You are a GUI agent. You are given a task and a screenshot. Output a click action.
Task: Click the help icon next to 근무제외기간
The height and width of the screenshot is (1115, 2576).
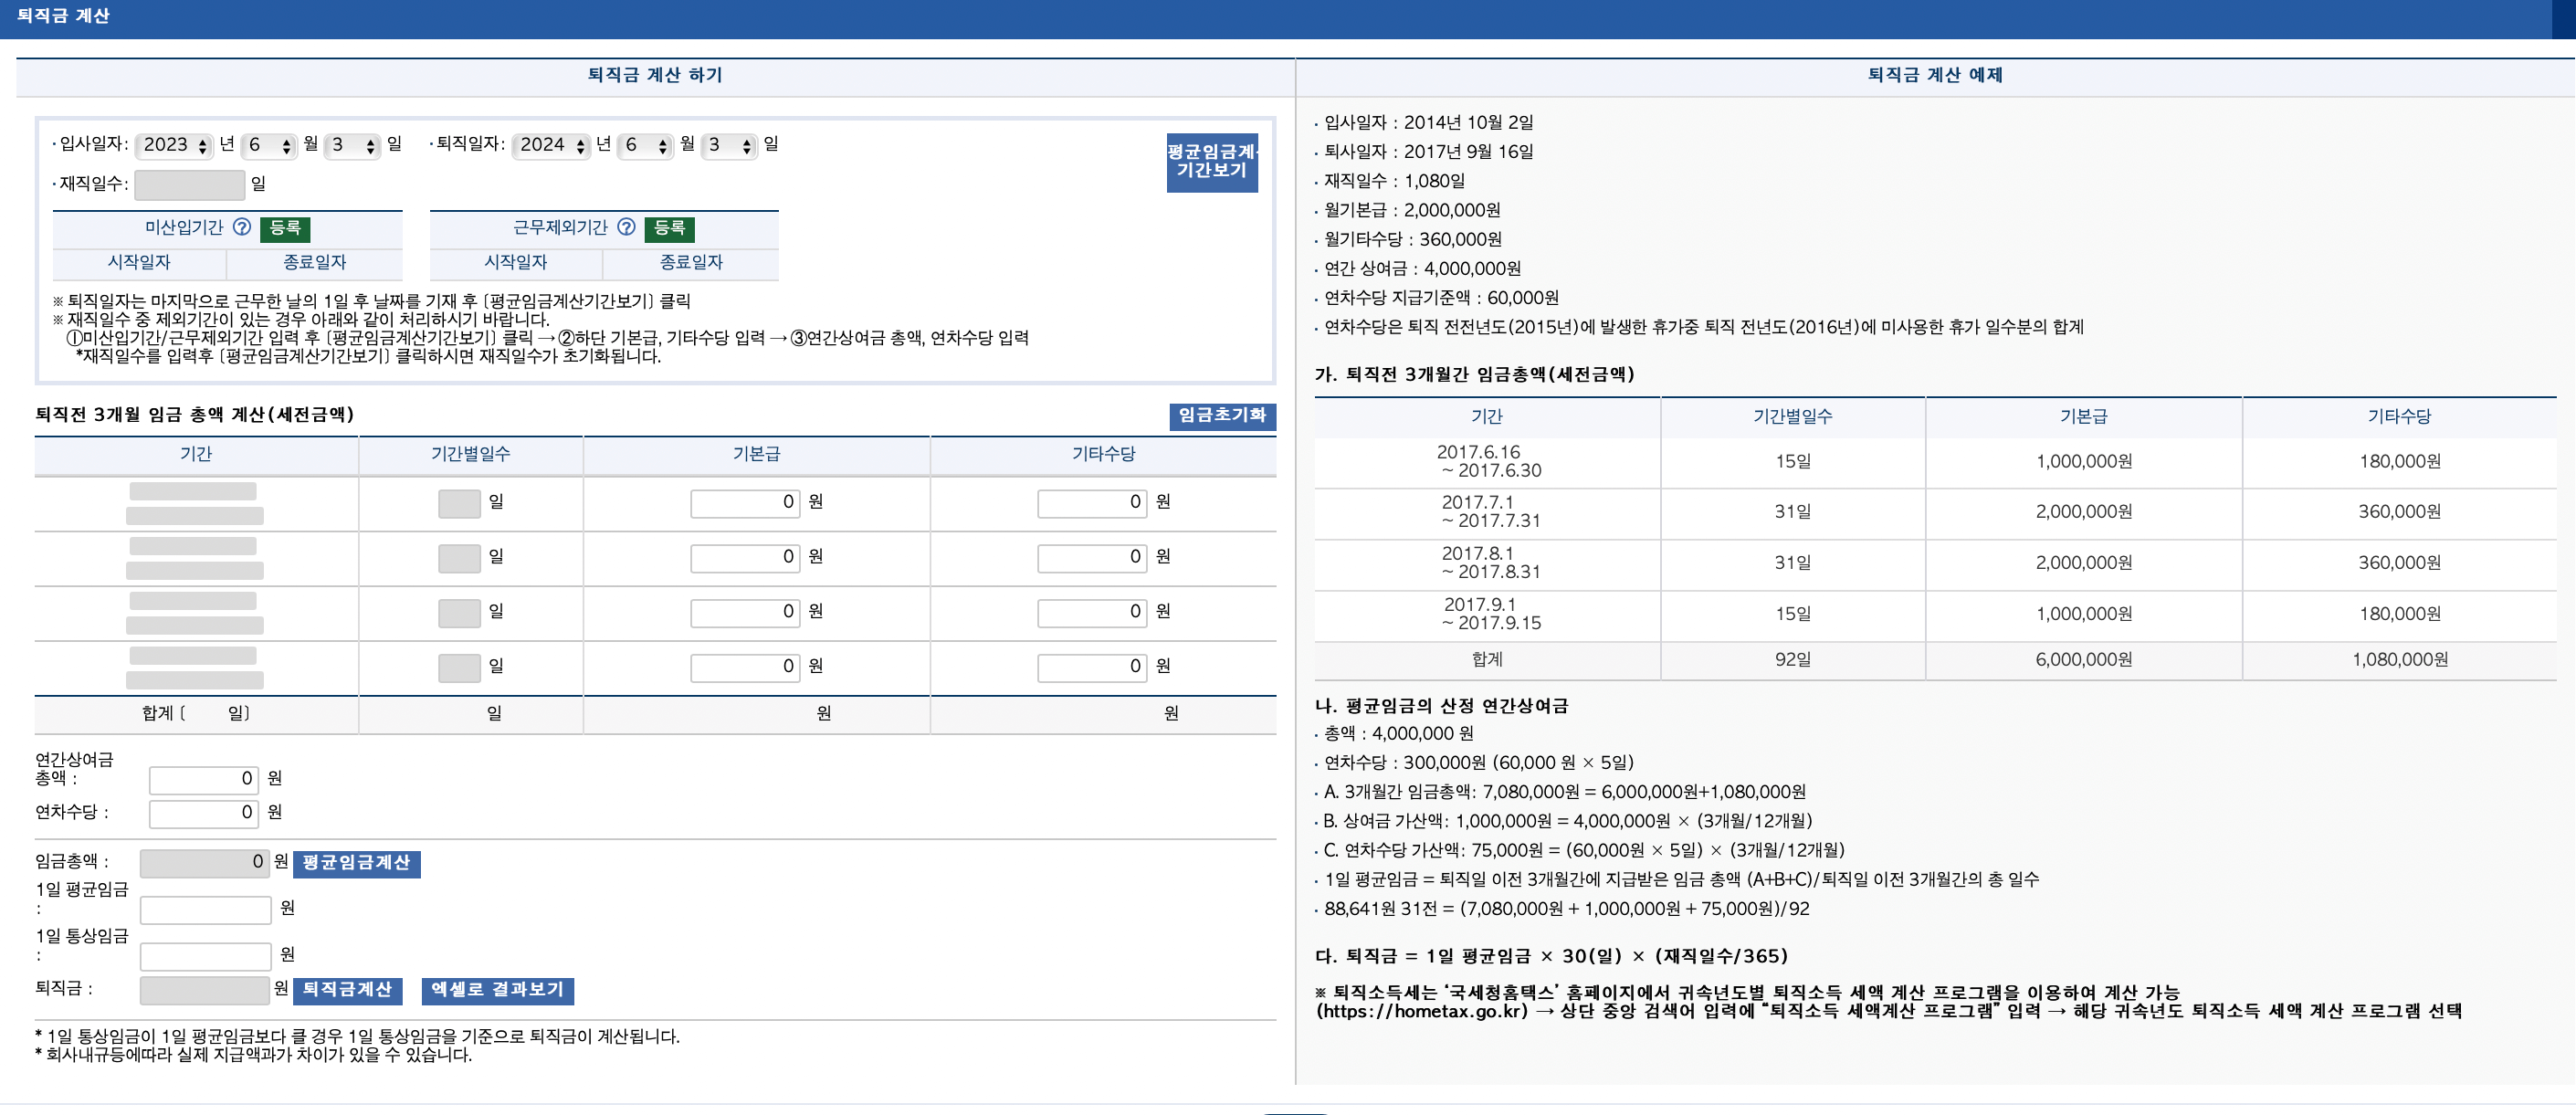[627, 228]
